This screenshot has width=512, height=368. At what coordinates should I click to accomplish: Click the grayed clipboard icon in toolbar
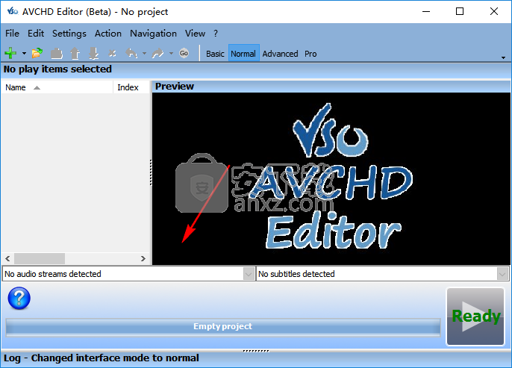pos(57,53)
